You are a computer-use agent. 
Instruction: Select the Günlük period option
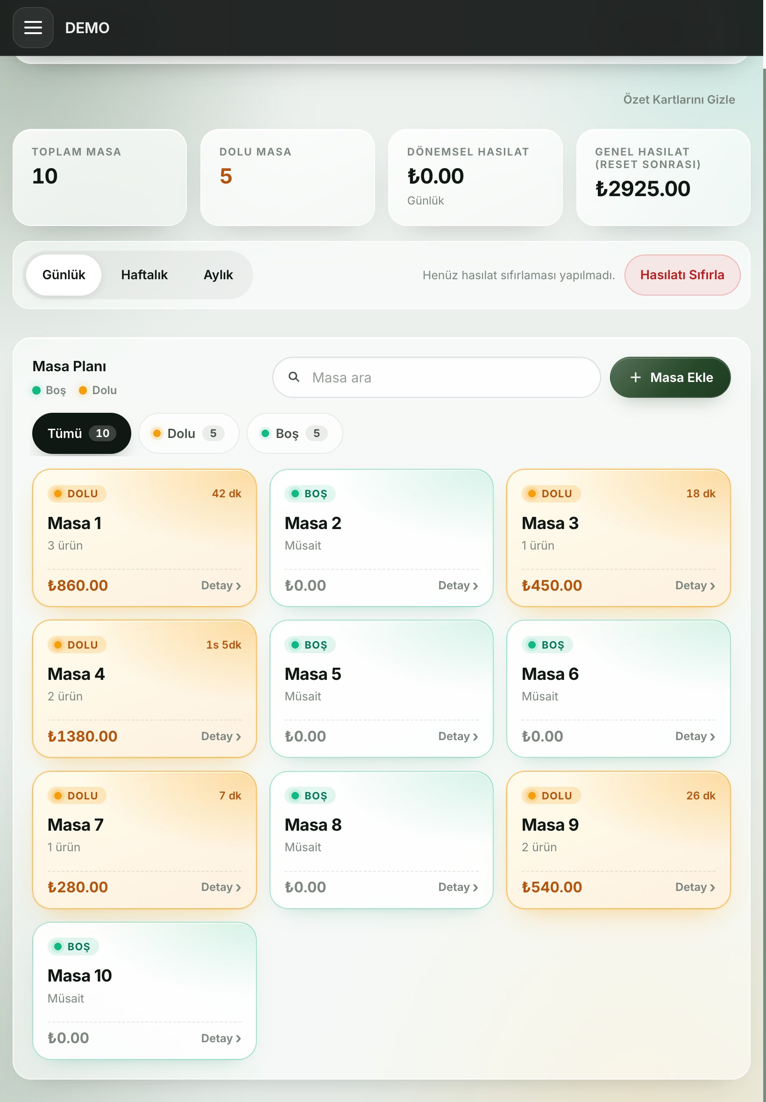tap(64, 275)
